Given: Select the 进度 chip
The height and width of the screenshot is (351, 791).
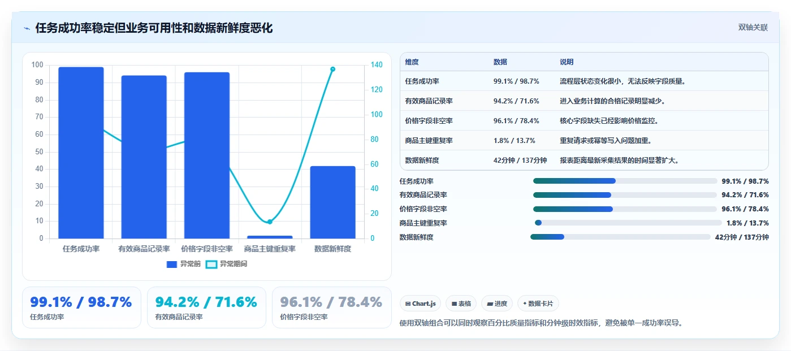Looking at the screenshot, I should pos(497,304).
